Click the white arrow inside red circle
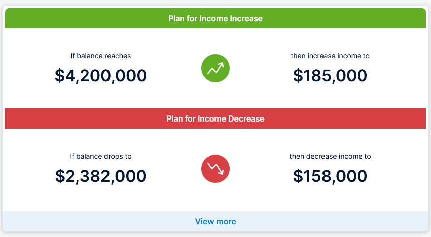This screenshot has width=431, height=237. pos(215,169)
